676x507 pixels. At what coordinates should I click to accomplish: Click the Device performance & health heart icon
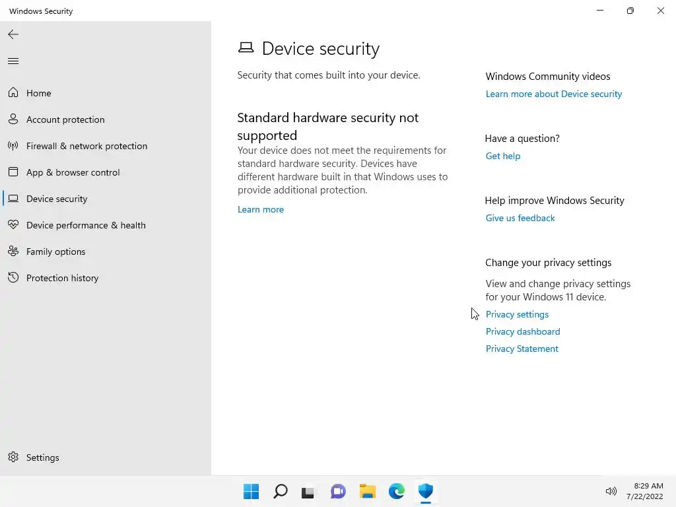(x=13, y=225)
